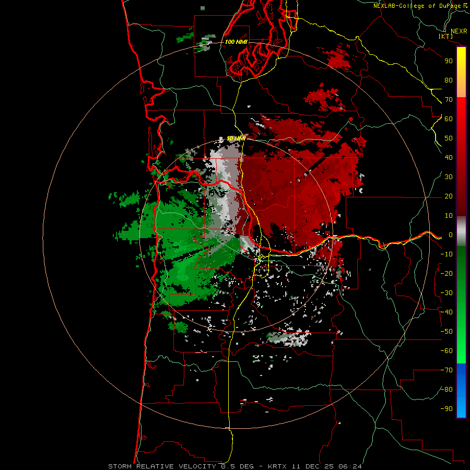The image size is (470, 470).
Task: Click the -70 value on the velocity scale
Action: [x=446, y=370]
